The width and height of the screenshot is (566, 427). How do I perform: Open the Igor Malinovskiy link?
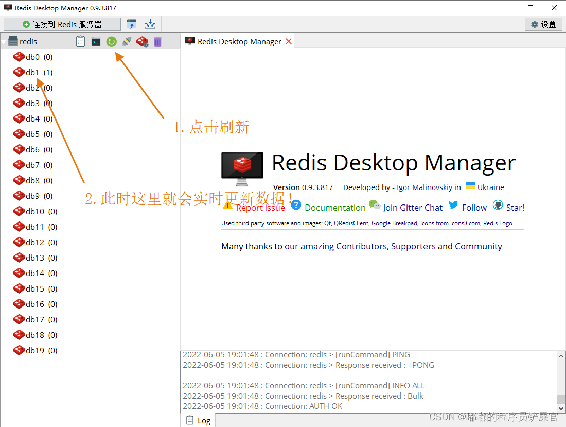[x=424, y=187]
